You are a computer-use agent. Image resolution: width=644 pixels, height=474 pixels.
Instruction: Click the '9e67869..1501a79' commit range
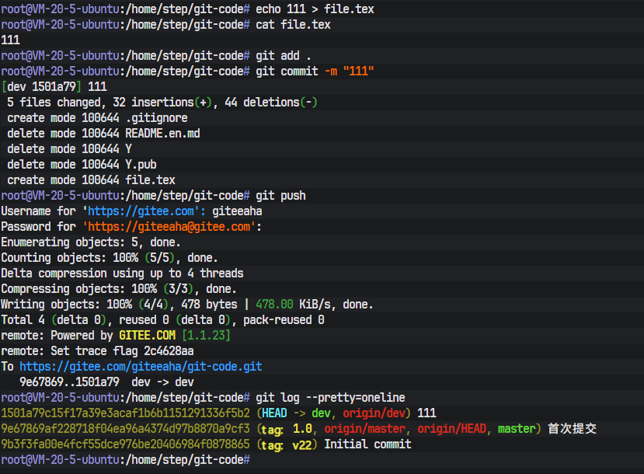pos(69,382)
